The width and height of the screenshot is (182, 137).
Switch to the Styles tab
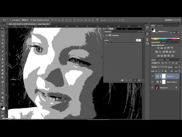[163, 42]
